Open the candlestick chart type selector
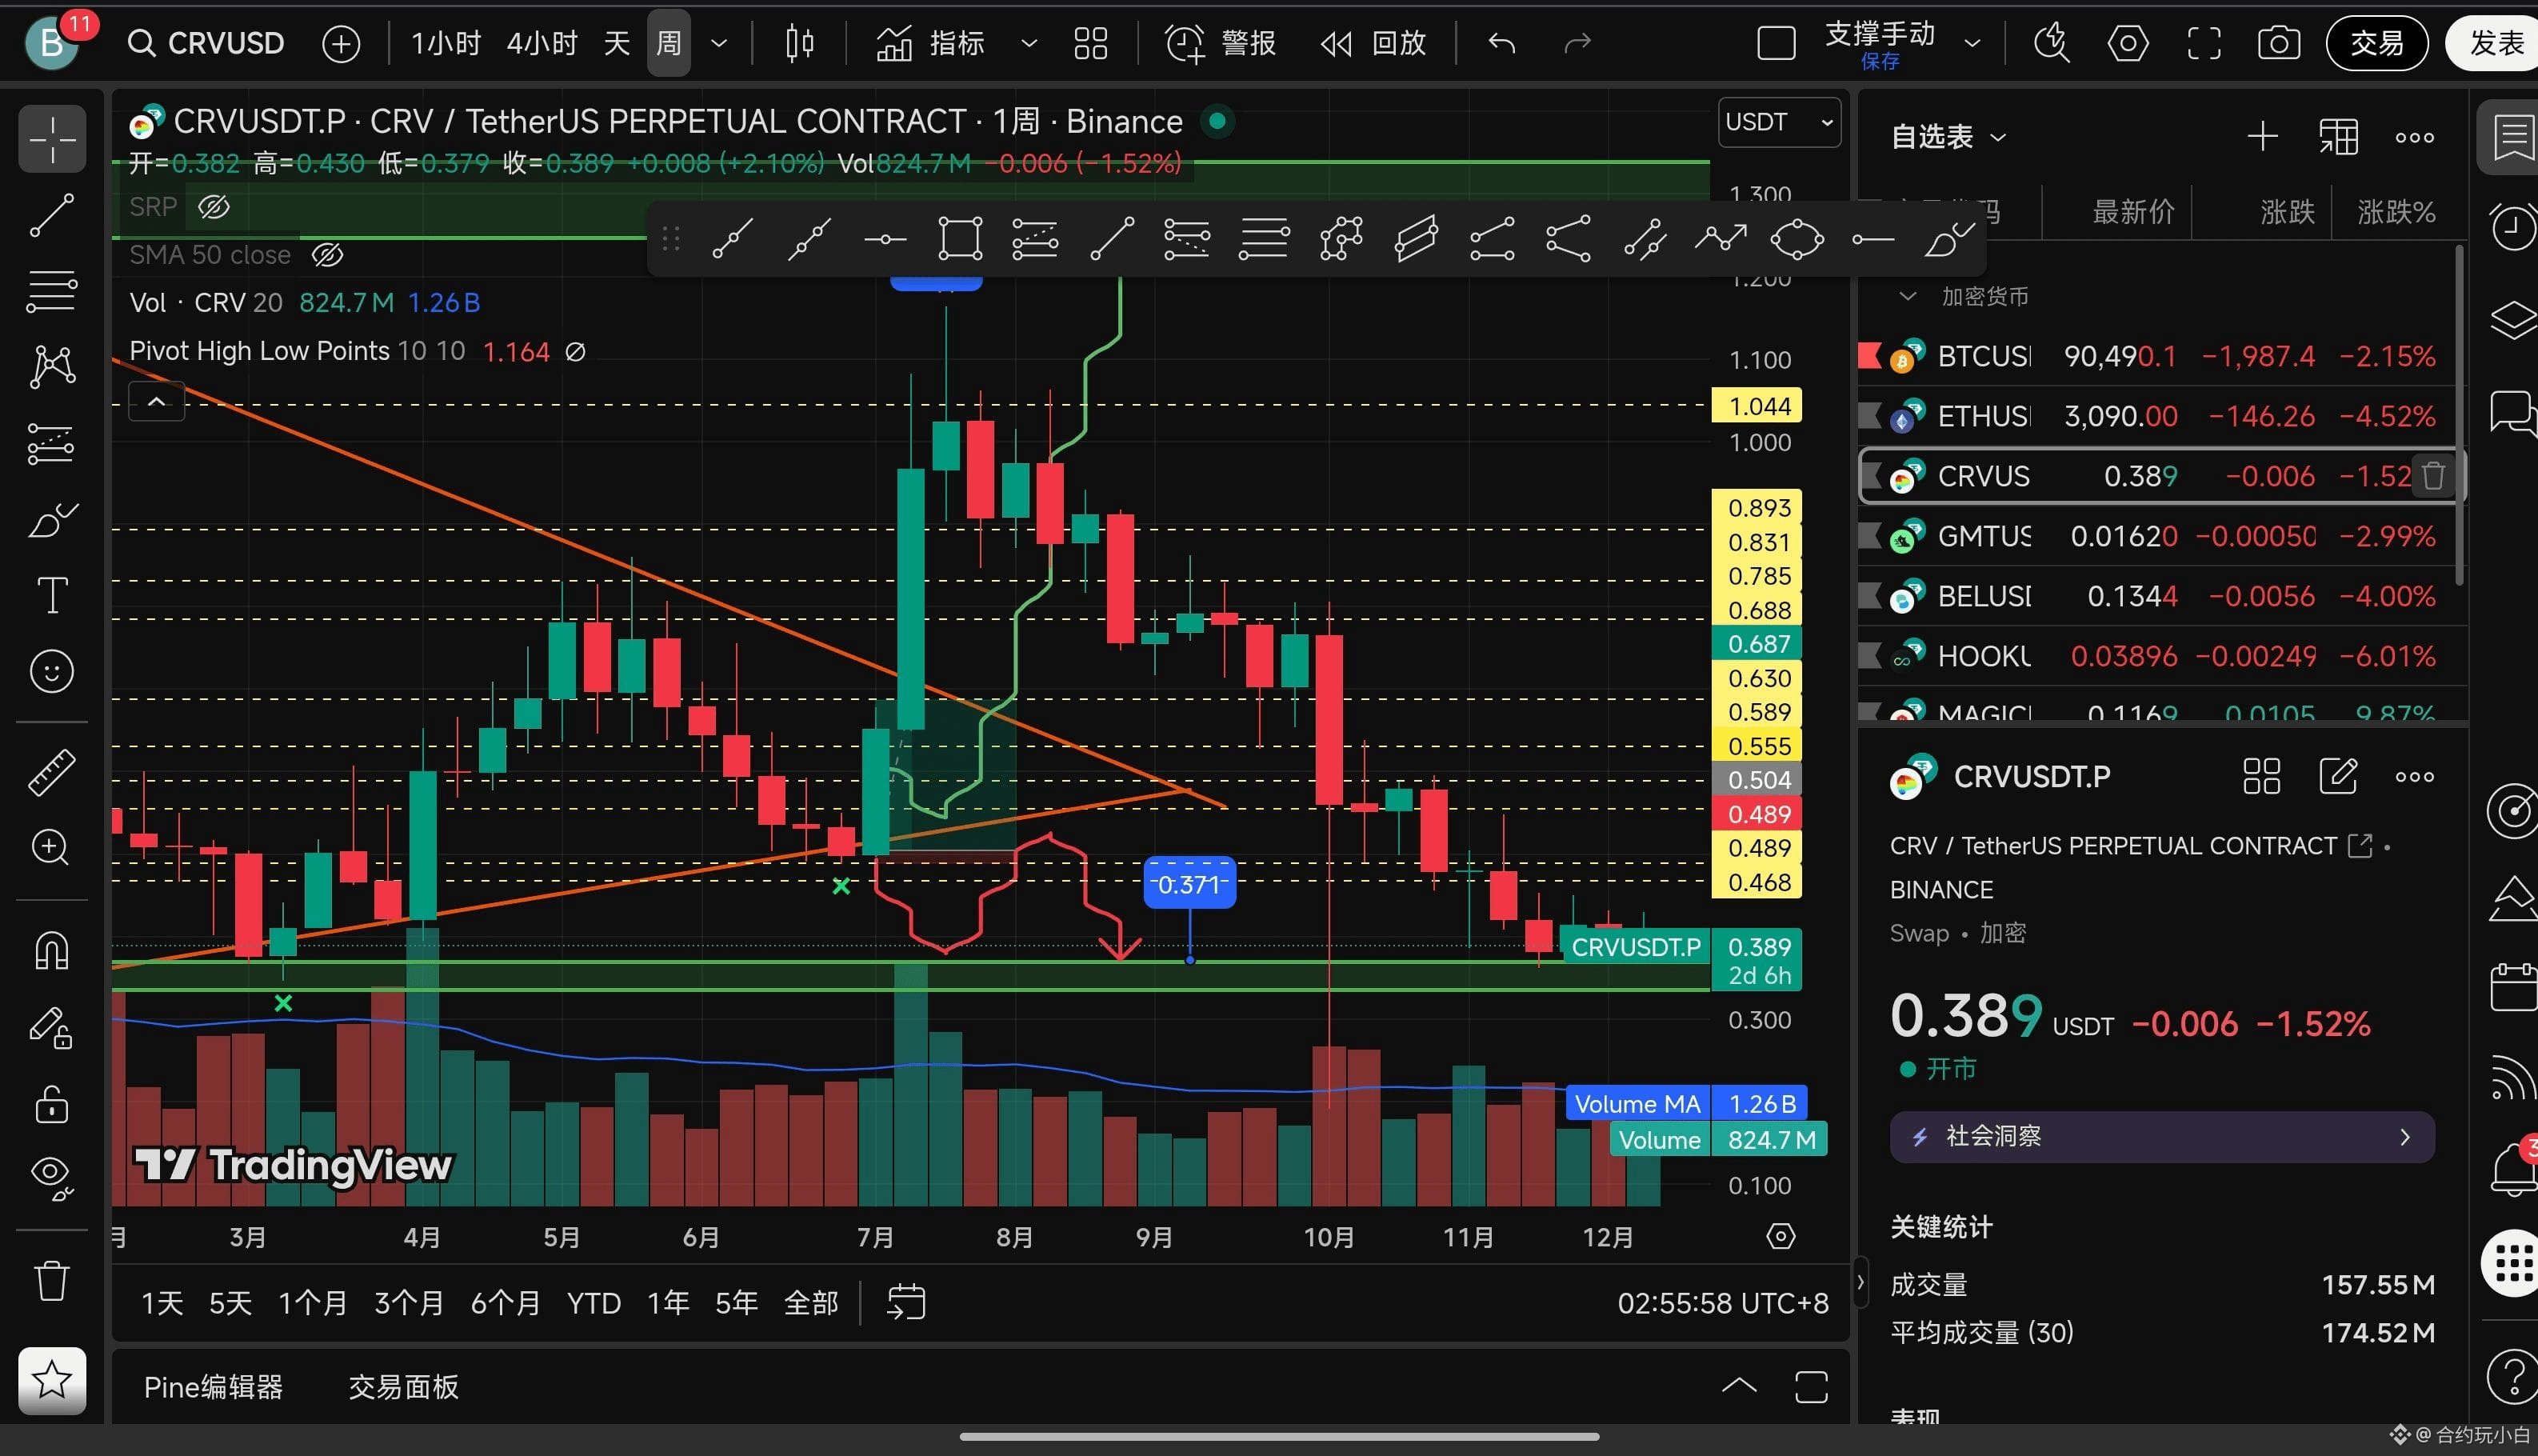2538x1456 pixels. point(800,44)
